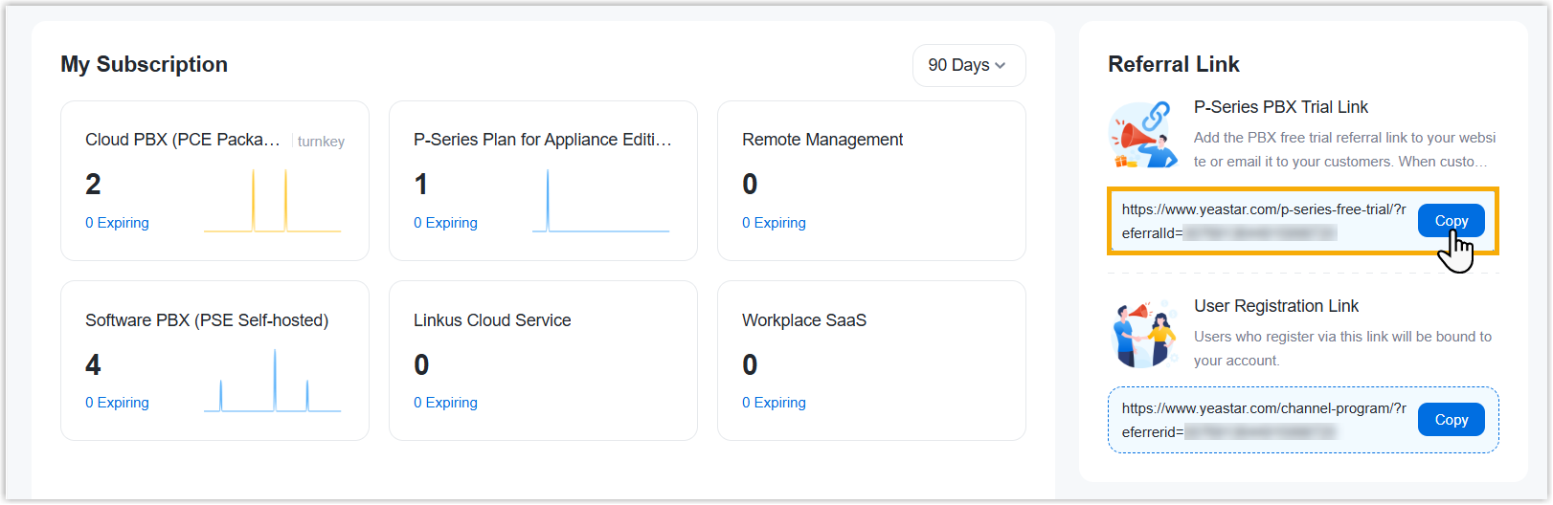Viewport: 1553px width, 505px height.
Task: Click the Software PBX blue sparkline chart
Action: (x=272, y=383)
